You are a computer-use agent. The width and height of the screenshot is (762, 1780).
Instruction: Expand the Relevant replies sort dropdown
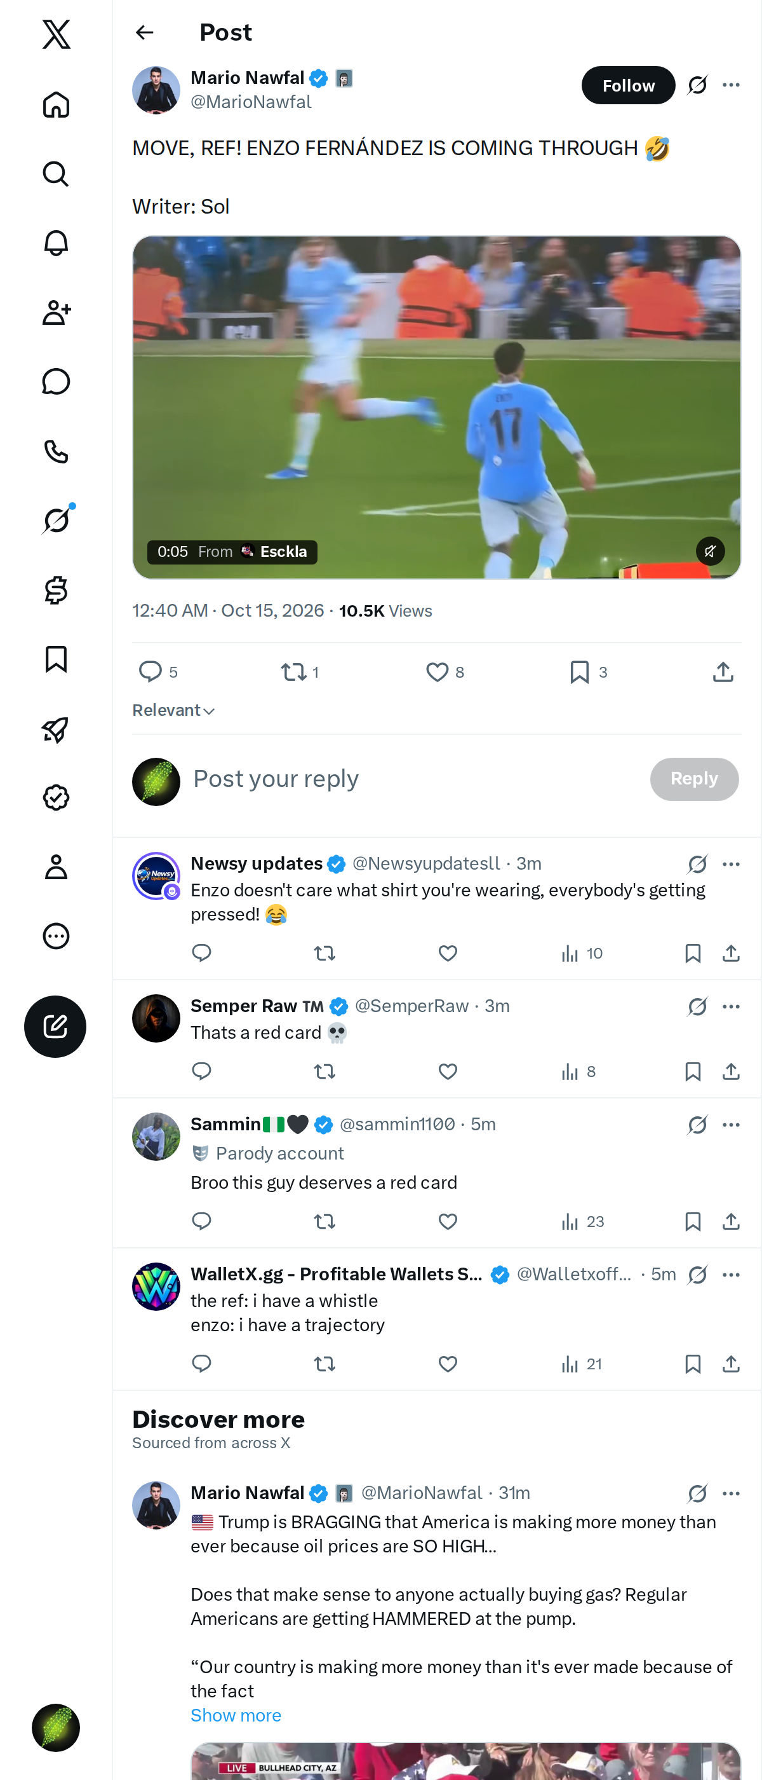(173, 710)
